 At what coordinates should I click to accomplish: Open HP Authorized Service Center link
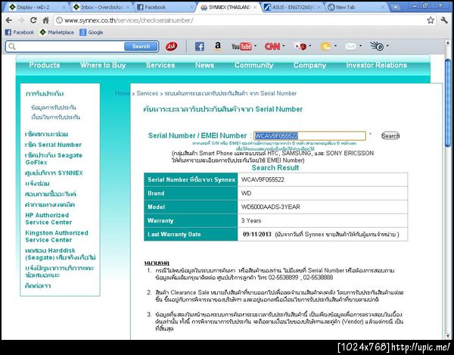[48, 219]
